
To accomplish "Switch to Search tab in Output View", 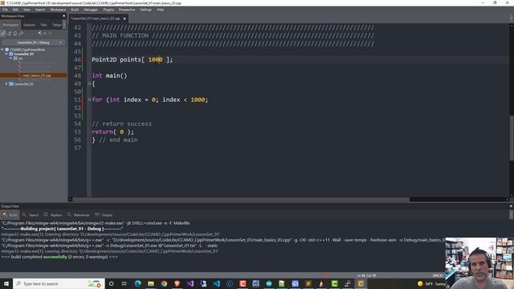I will [31, 215].
